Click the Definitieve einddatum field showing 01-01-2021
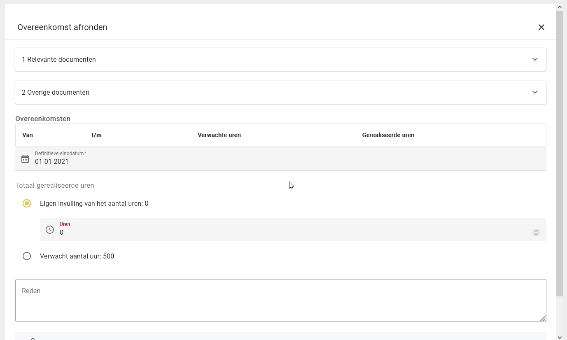The image size is (567, 340). pyautogui.click(x=51, y=161)
